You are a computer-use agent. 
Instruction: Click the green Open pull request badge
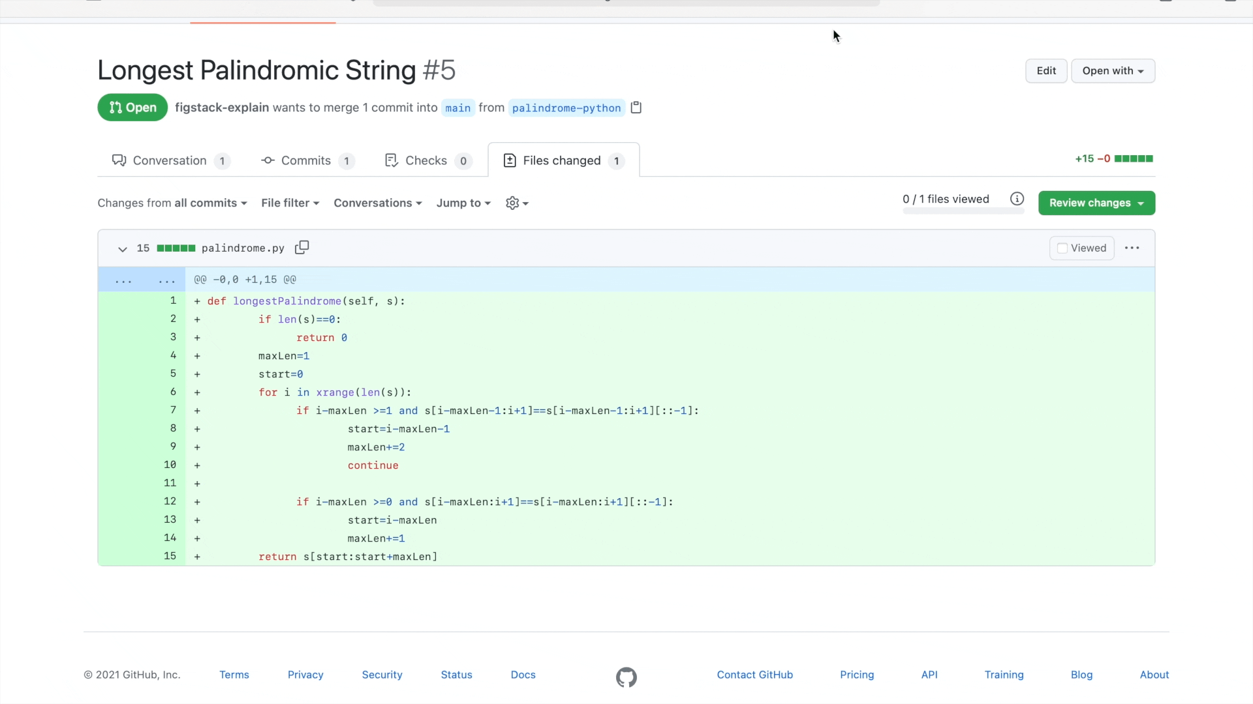pyautogui.click(x=132, y=107)
